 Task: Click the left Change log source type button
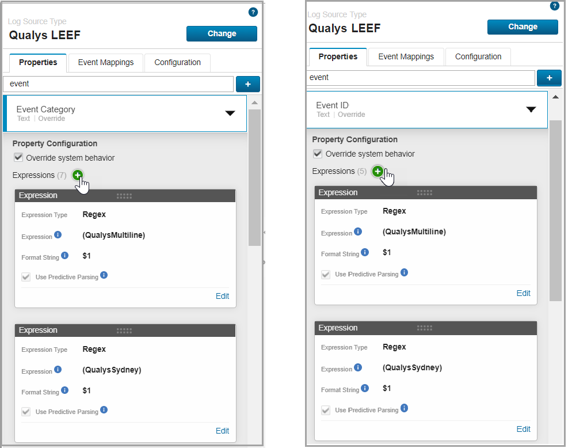pos(222,33)
